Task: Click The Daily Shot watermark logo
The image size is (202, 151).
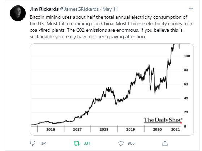Action: coord(163,120)
